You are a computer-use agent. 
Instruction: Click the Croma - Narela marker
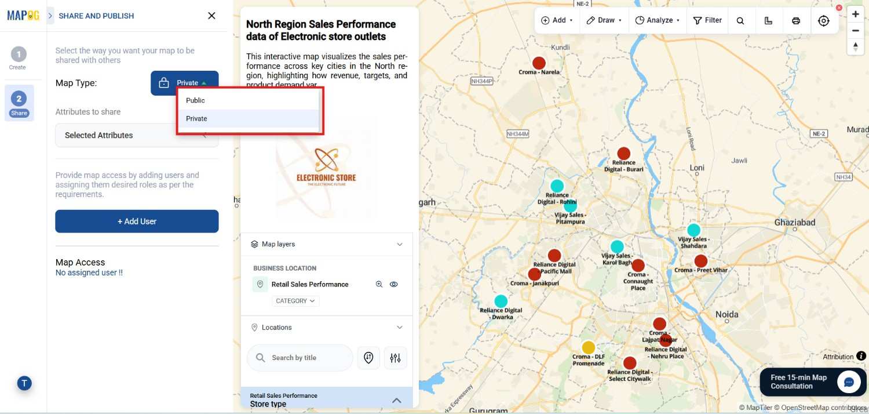539,63
